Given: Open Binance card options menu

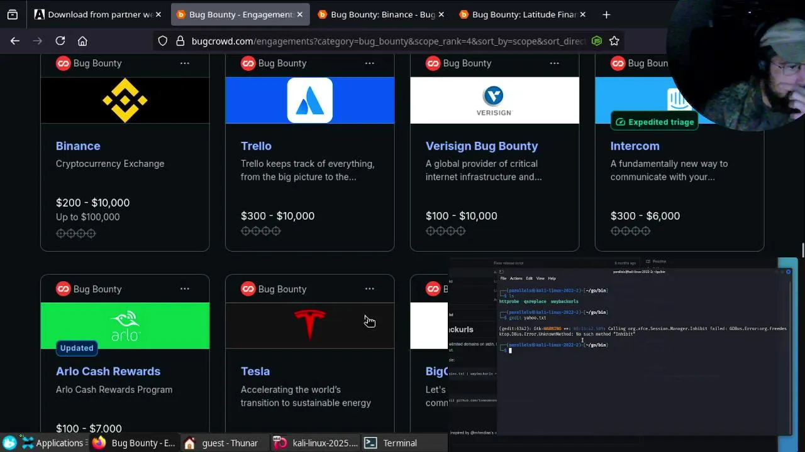Looking at the screenshot, I should (185, 63).
